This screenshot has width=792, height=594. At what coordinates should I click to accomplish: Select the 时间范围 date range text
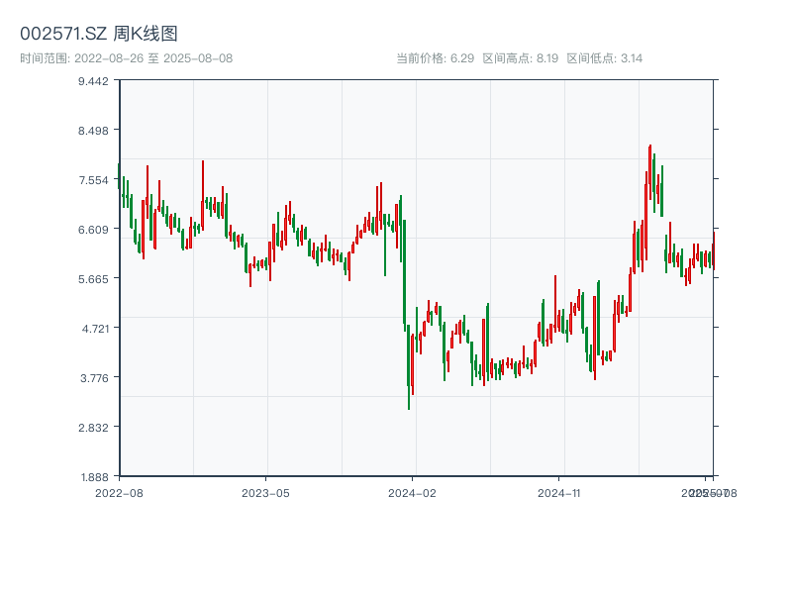[x=126, y=58]
